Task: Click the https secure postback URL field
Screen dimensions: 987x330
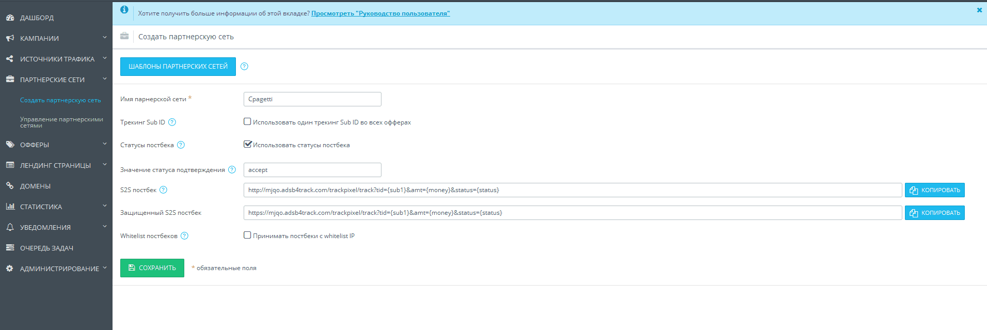Action: coord(573,213)
